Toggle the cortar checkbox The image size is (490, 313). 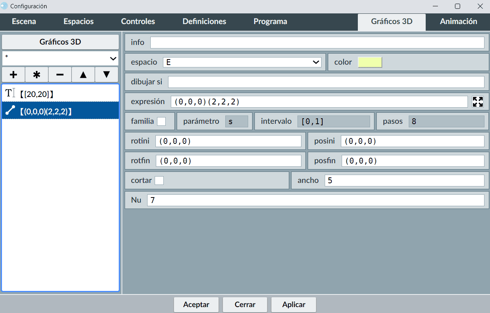(x=159, y=181)
